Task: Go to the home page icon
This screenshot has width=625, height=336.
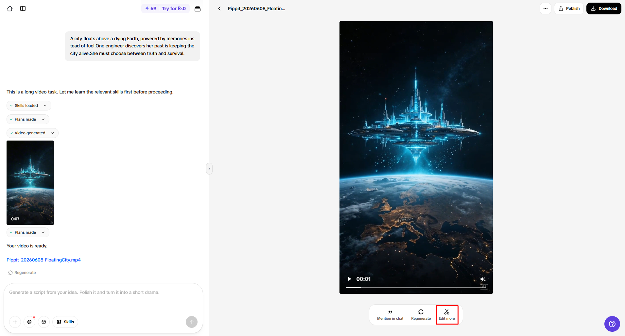Action: pos(10,8)
